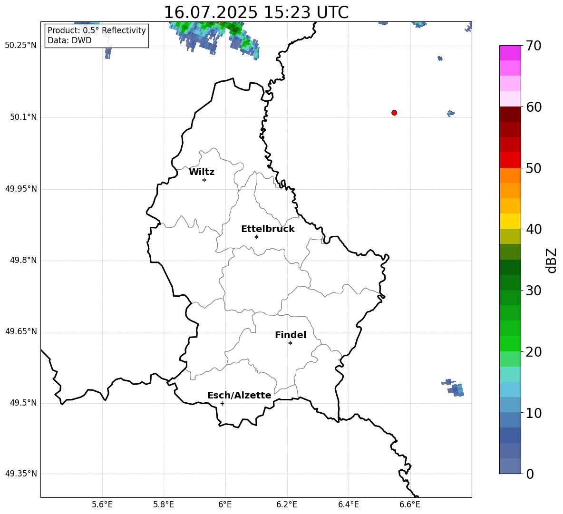Click the 20 colorbar tick label
Screen dimensions: 563x514
(534, 352)
